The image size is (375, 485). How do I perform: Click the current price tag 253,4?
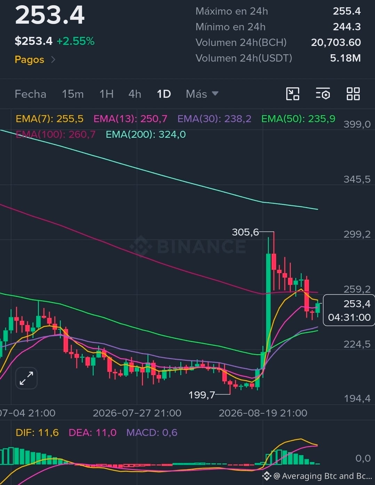349,310
